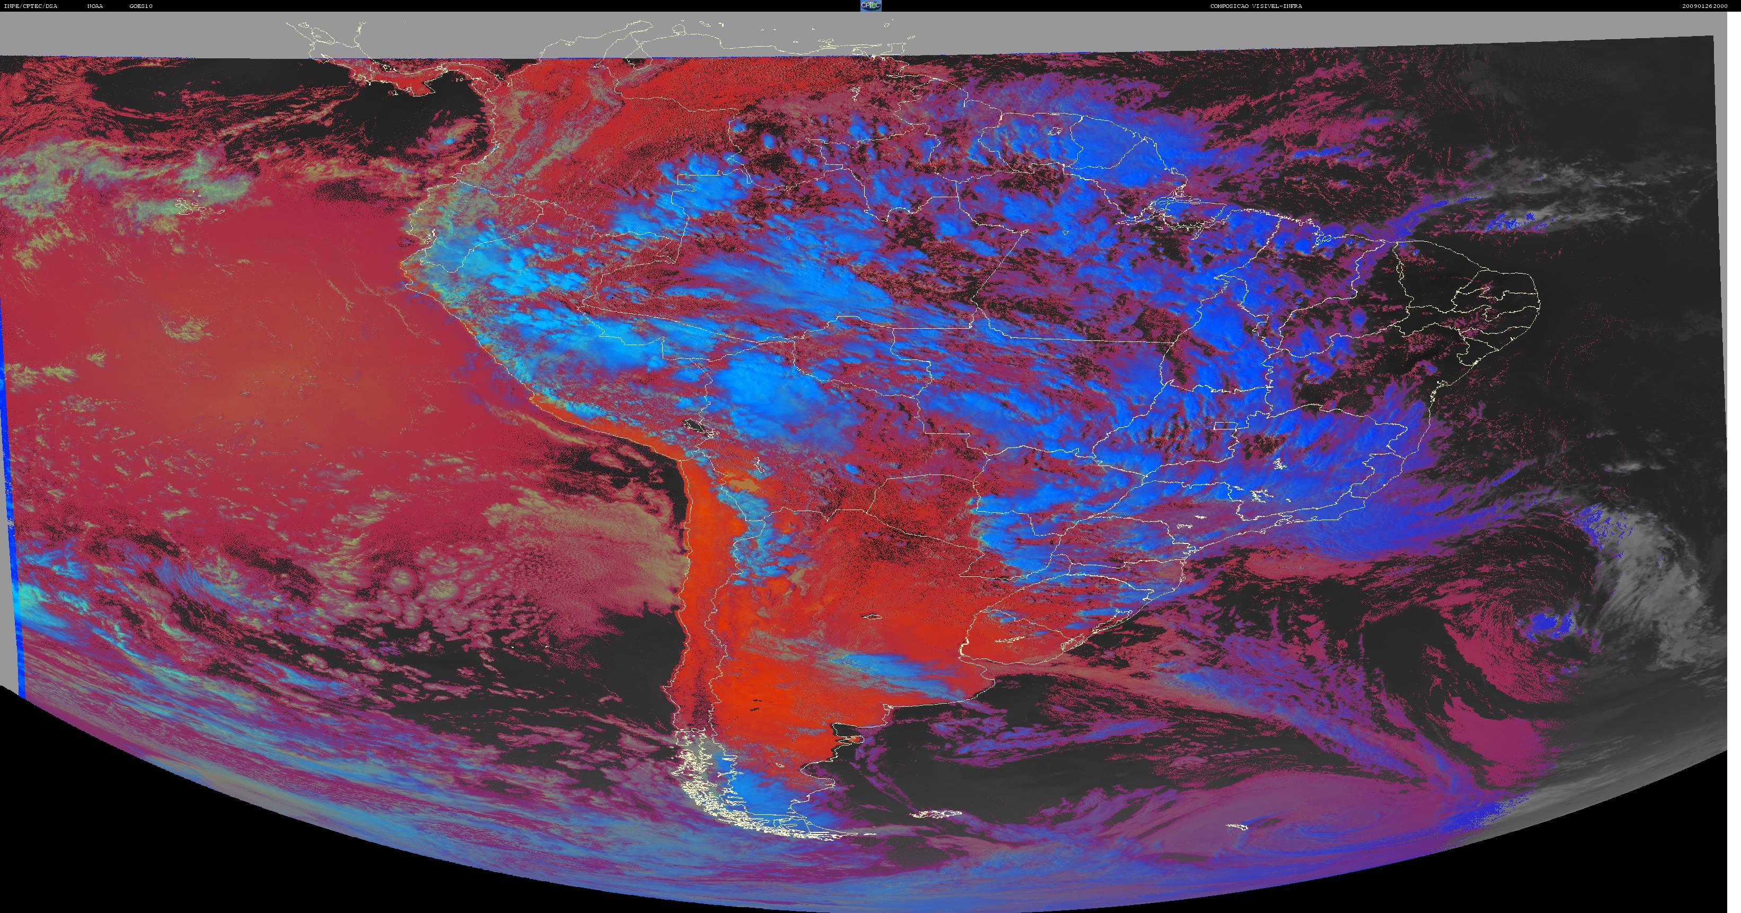Click the GOES10 satellite label
The width and height of the screenshot is (1741, 913).
pos(141,6)
